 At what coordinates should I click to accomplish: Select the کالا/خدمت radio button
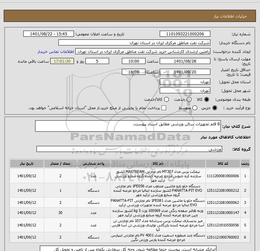coord(166,99)
